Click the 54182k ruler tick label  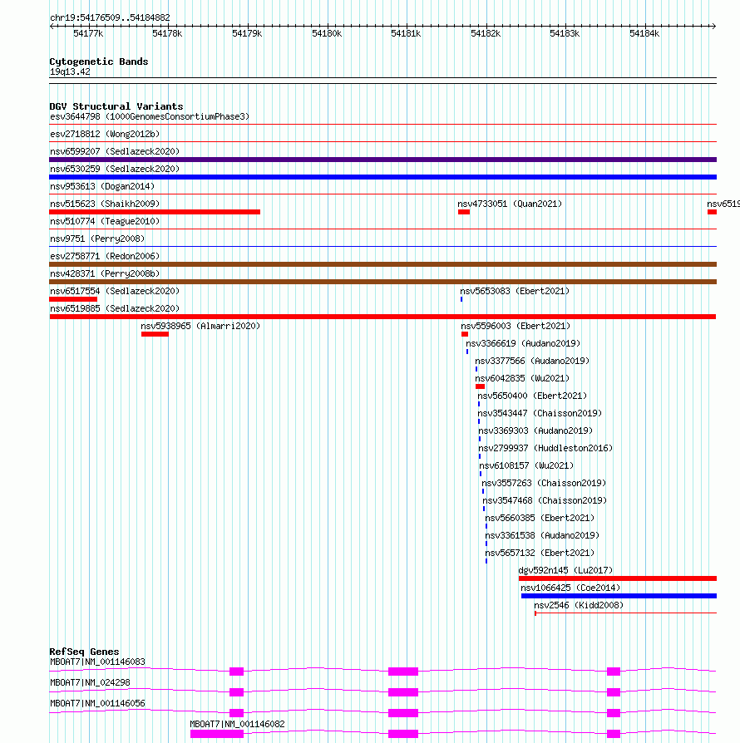point(486,33)
